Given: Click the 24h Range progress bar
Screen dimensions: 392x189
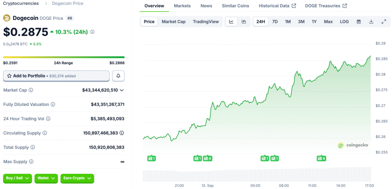Looking at the screenshot, I should [64, 57].
